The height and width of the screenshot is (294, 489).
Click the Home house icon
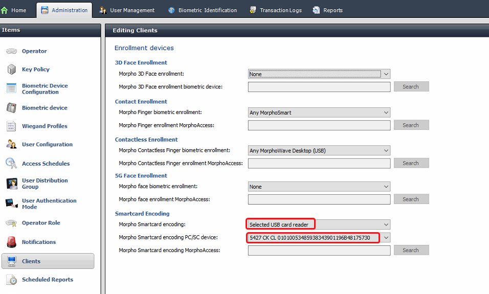pyautogui.click(x=5, y=10)
